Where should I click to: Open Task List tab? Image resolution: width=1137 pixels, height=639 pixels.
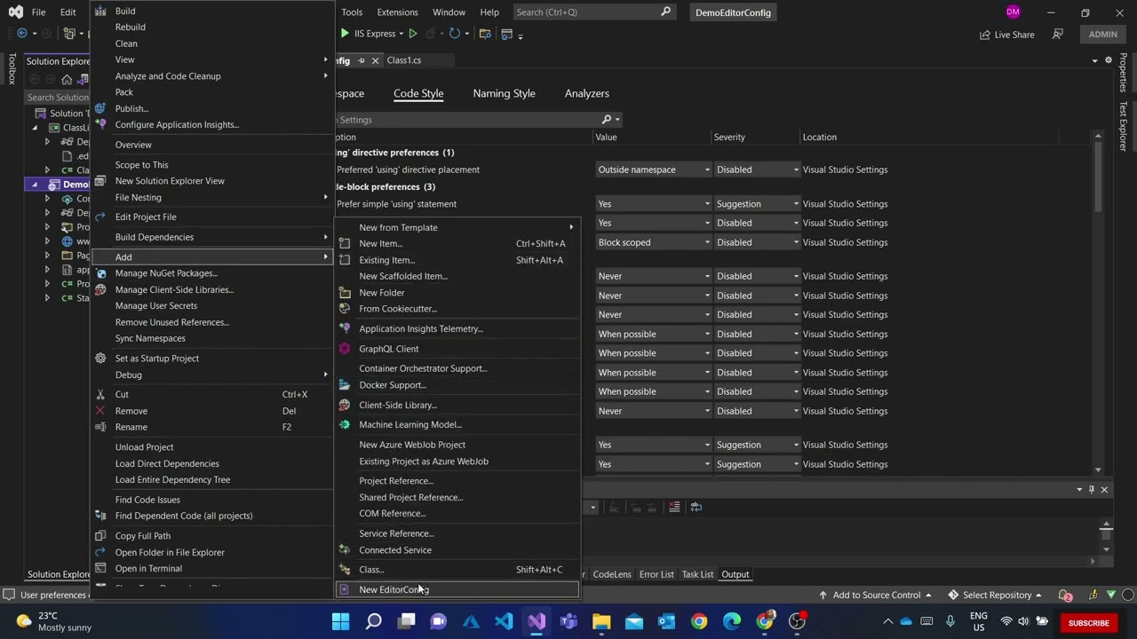(x=697, y=574)
